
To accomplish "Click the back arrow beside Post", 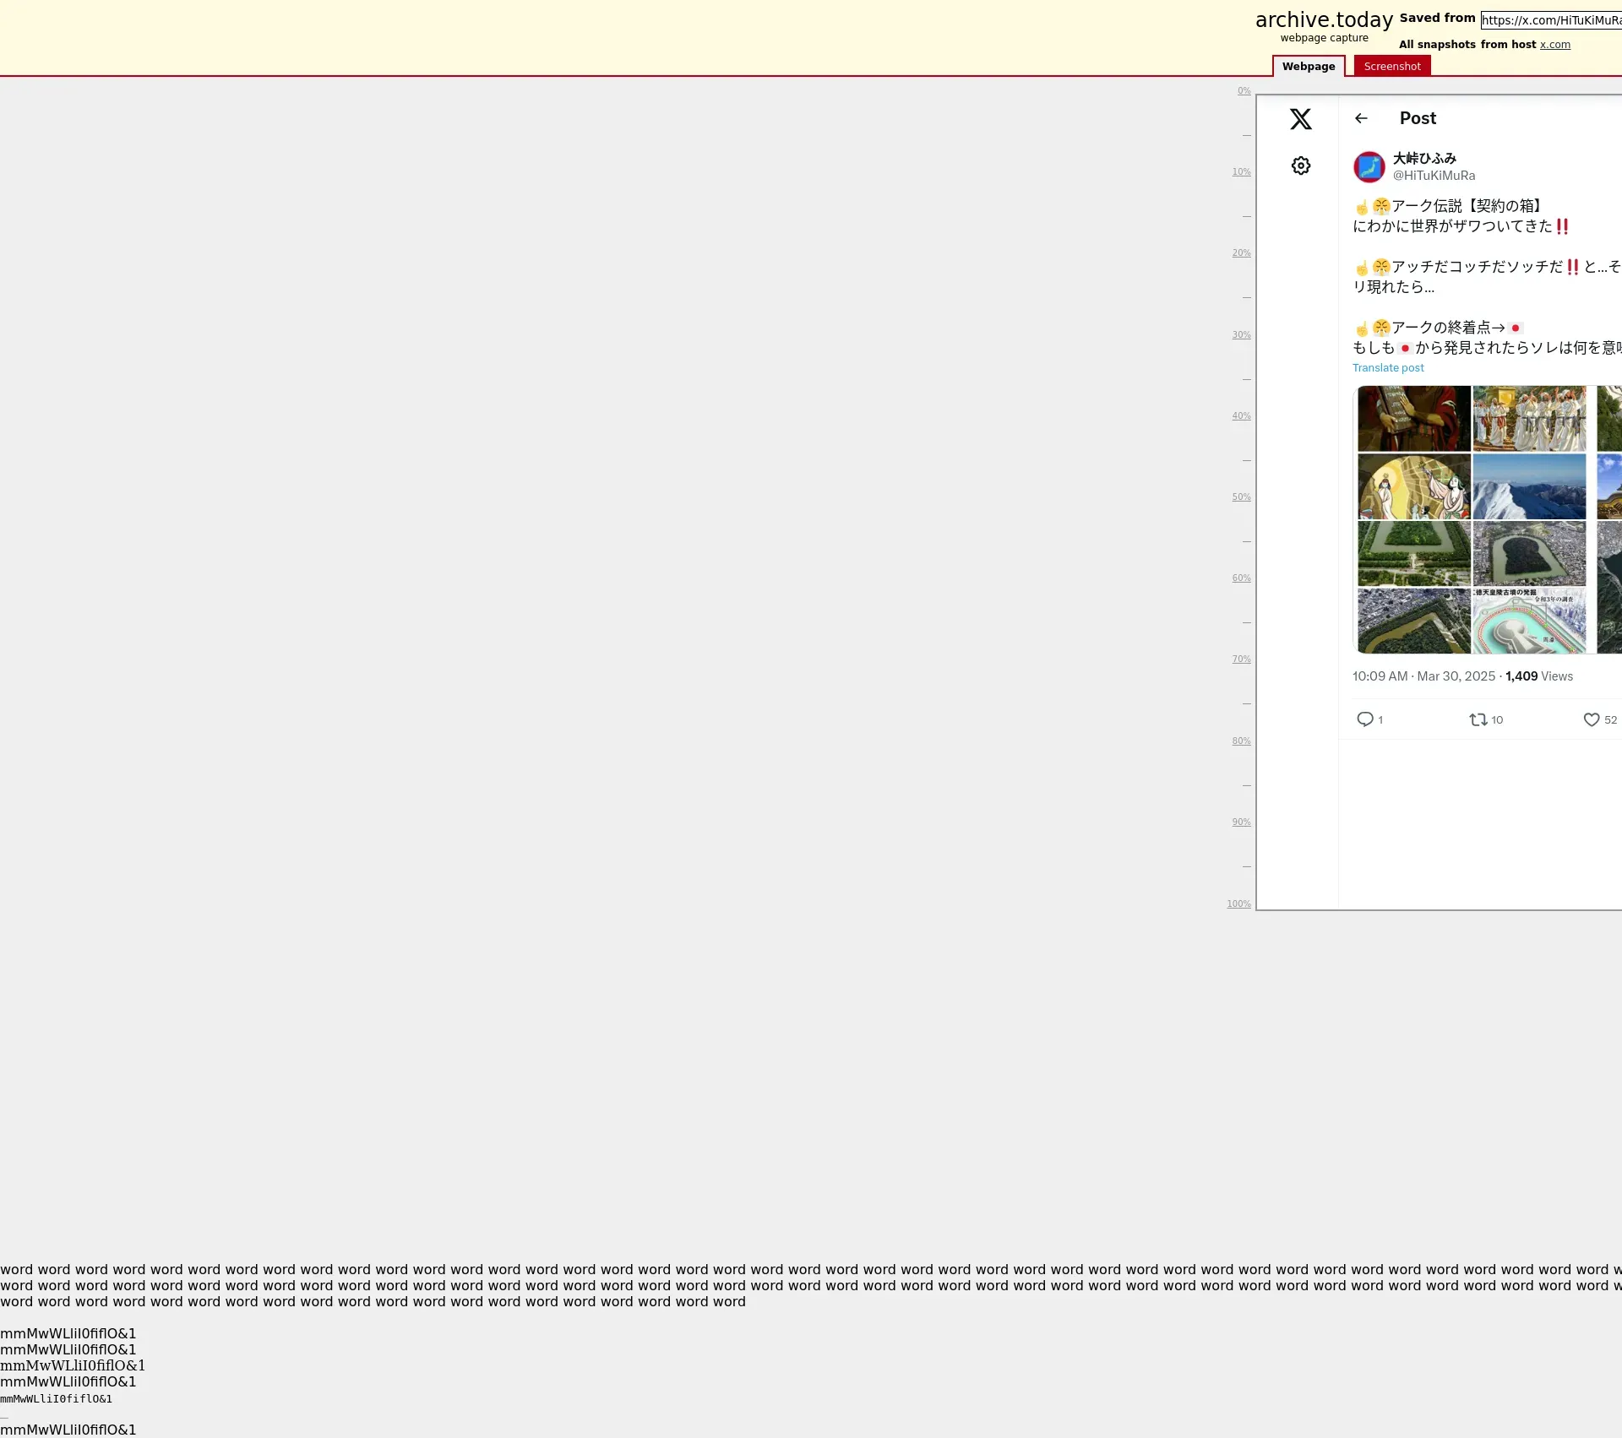I will (1361, 118).
